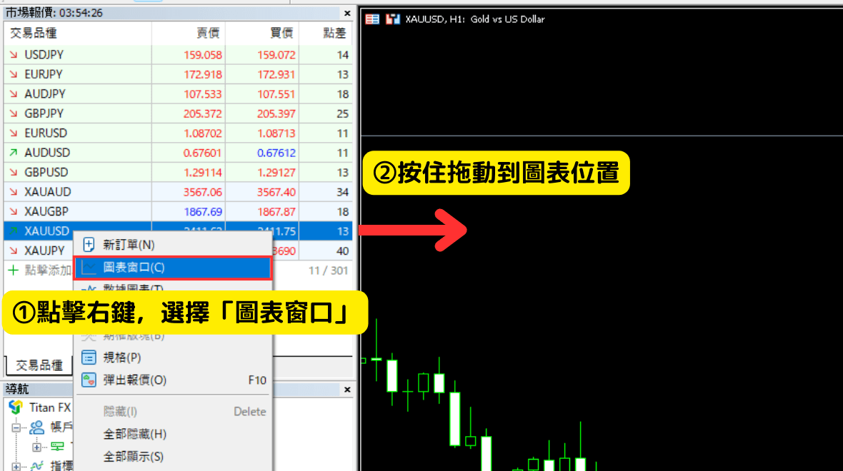Expand the Indicators (指標) tree node
The image size is (843, 471).
pyautogui.click(x=16, y=466)
